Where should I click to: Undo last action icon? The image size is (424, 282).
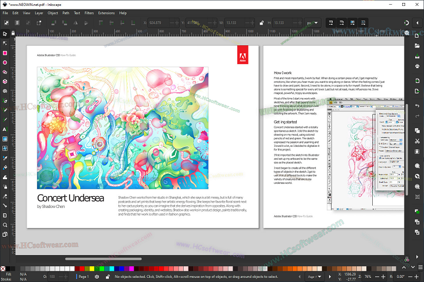coord(417,106)
